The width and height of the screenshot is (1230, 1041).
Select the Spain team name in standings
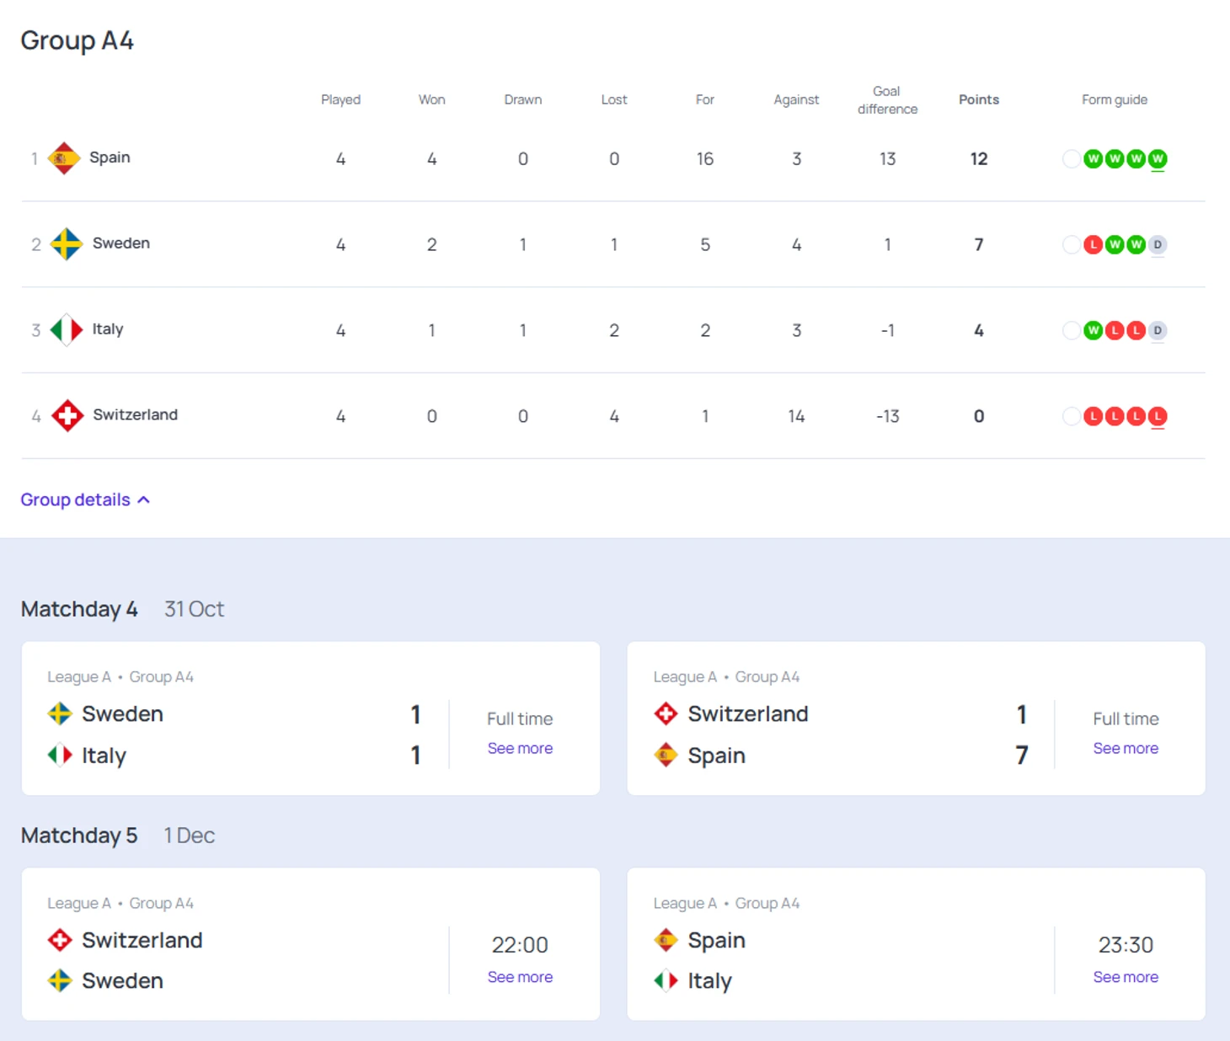(x=110, y=157)
